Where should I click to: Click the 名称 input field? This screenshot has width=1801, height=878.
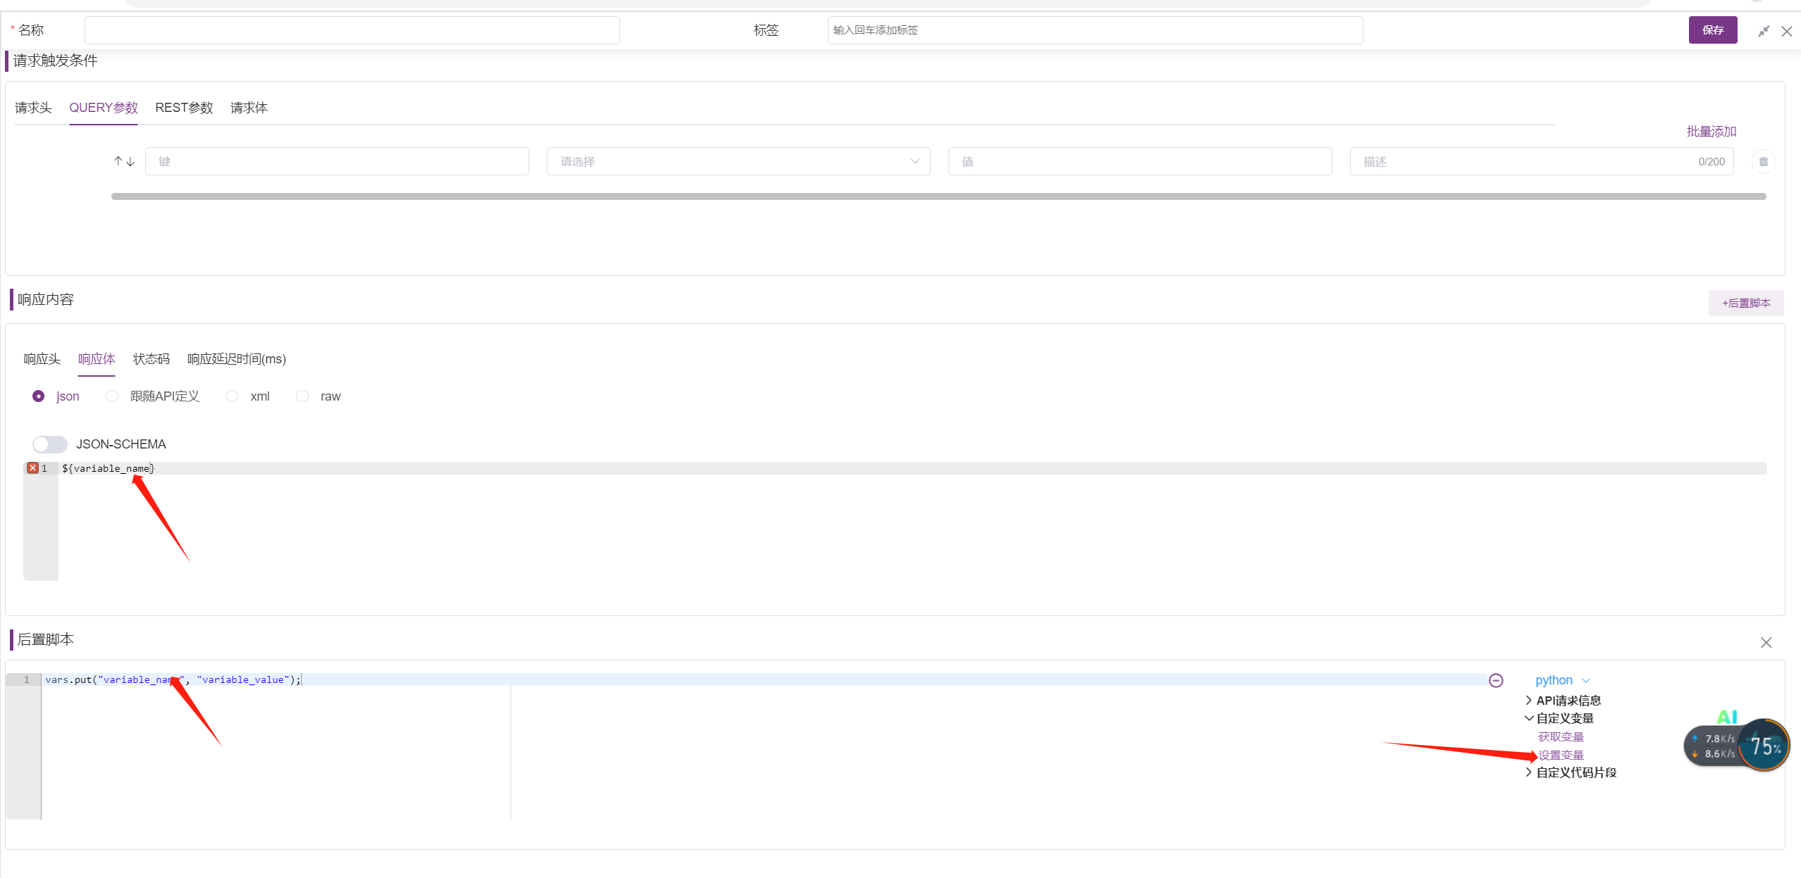click(351, 30)
